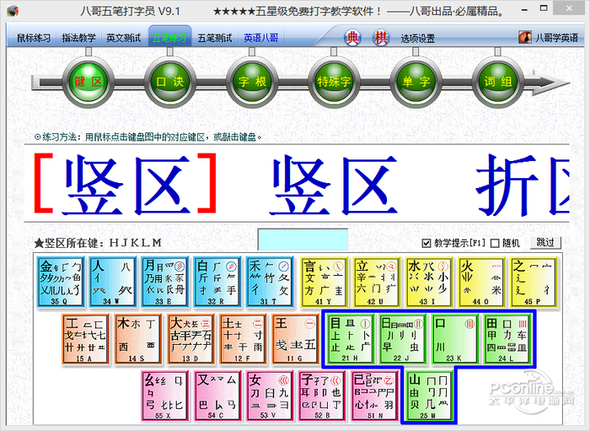Uncheck the 教学提示[F1] checkbox
The width and height of the screenshot is (590, 431).
[x=426, y=243]
